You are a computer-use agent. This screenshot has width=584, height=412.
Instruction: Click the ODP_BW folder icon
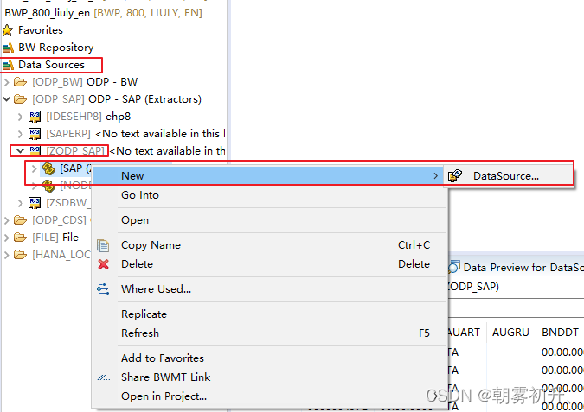coord(20,82)
